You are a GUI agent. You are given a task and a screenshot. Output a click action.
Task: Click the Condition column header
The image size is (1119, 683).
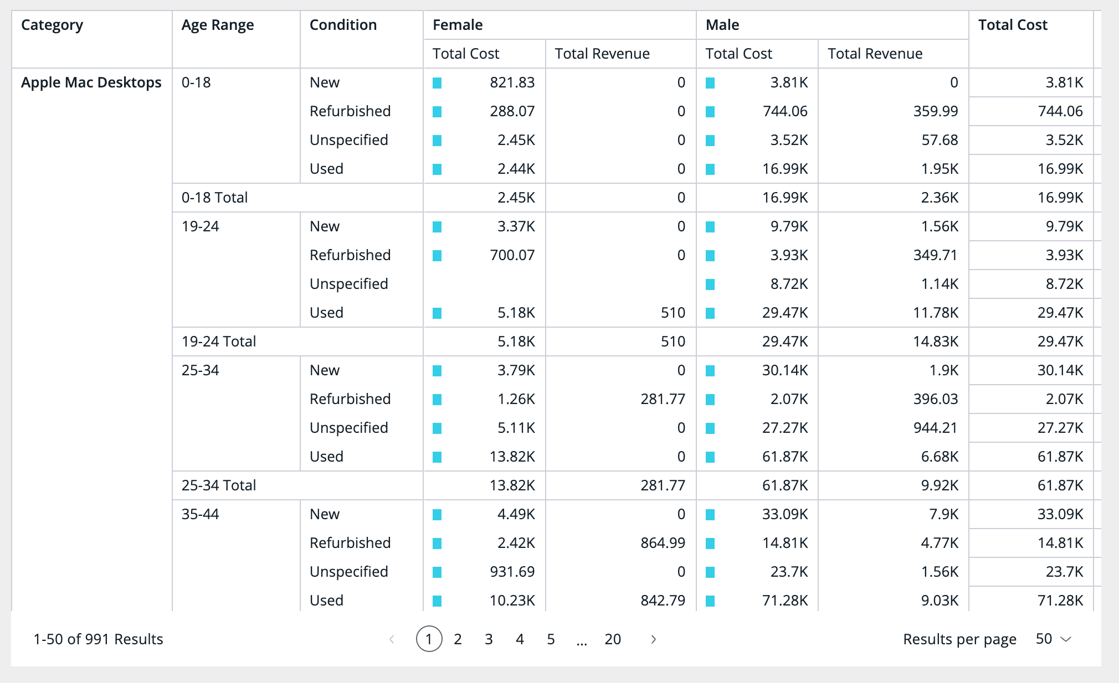click(343, 25)
